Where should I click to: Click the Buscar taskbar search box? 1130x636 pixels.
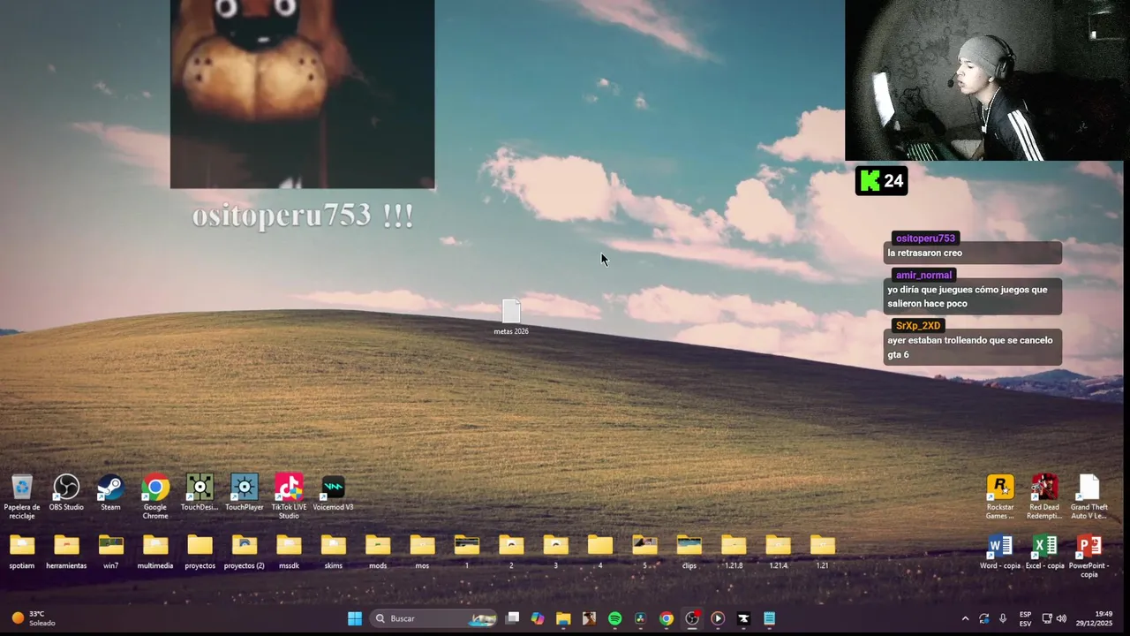pos(435,618)
